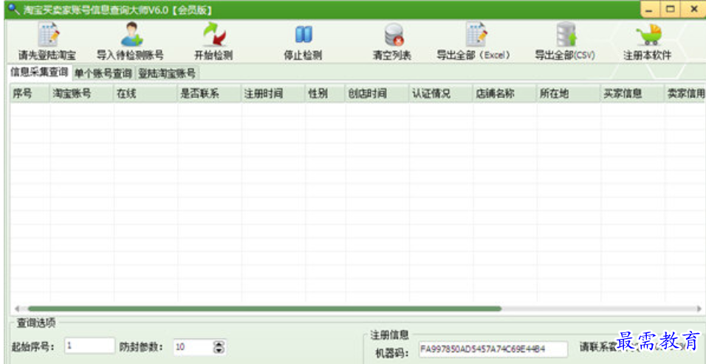Viewport: 706px width, 364px height.
Task: Click the 买家信息 column header
Action: coord(633,94)
